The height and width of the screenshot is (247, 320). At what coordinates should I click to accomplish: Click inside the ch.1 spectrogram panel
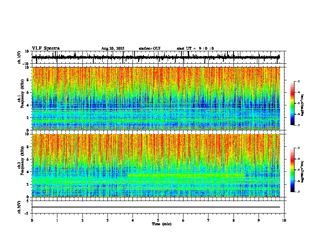click(x=156, y=98)
